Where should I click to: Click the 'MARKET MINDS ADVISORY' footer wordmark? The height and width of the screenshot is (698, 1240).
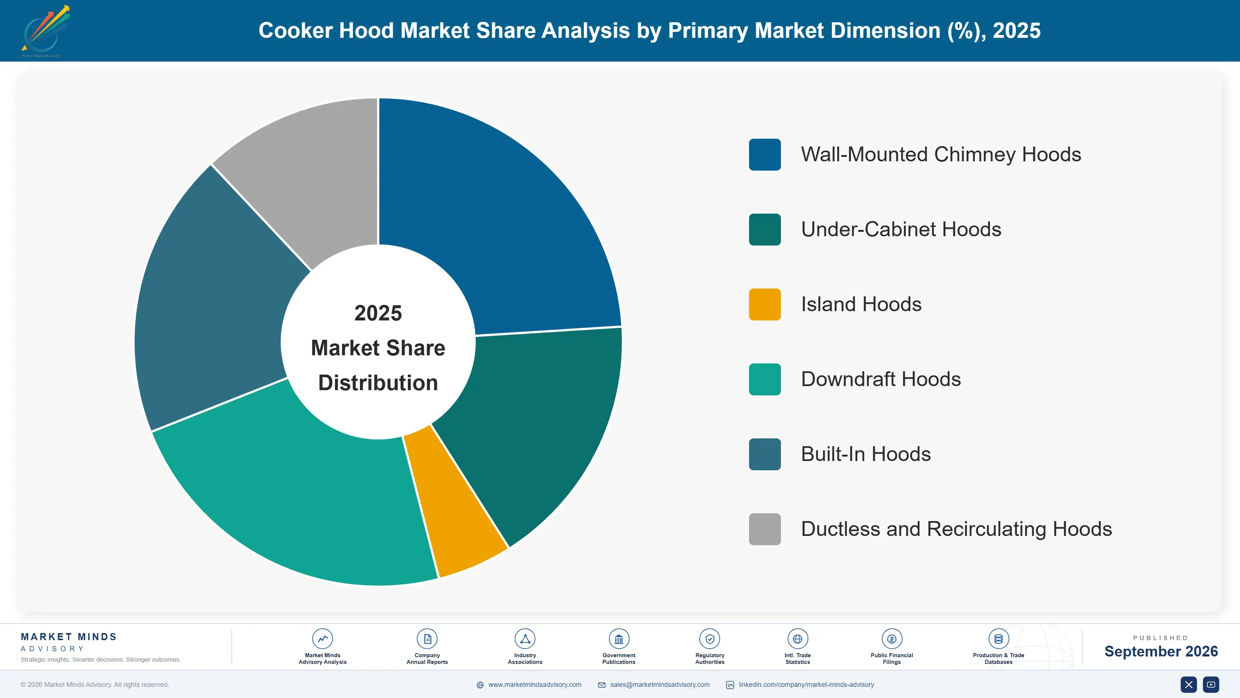point(69,642)
